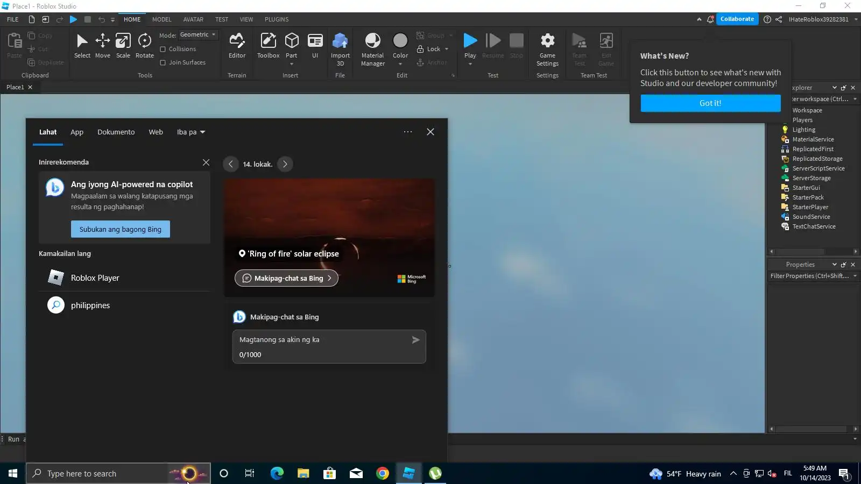Select Workspace in the Explorer tree
861x484 pixels.
click(807, 110)
